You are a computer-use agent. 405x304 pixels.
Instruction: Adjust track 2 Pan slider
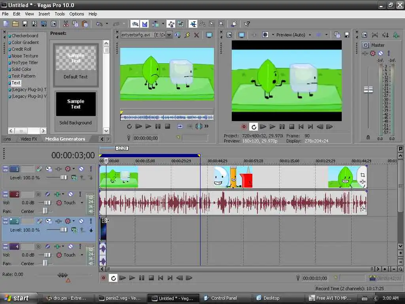tap(45, 211)
